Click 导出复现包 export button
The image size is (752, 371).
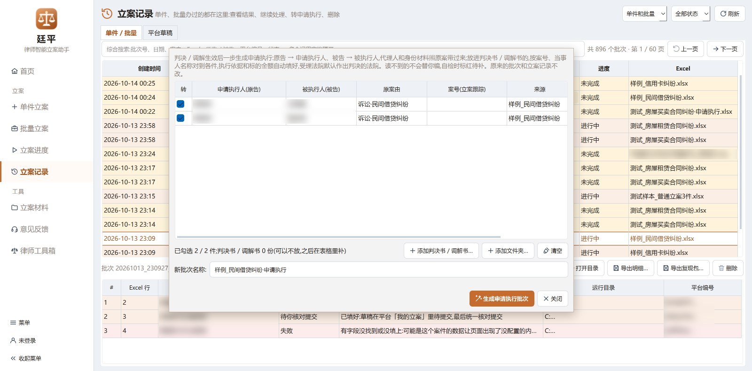click(x=683, y=268)
